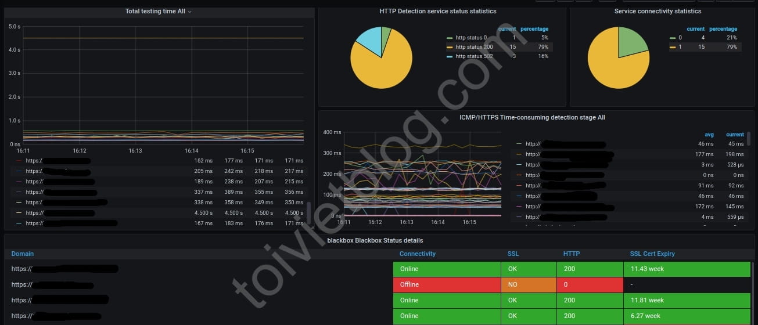This screenshot has height=325, width=758.
Task: Select ICMP legend row with avg 172 ms
Action: pos(629,207)
